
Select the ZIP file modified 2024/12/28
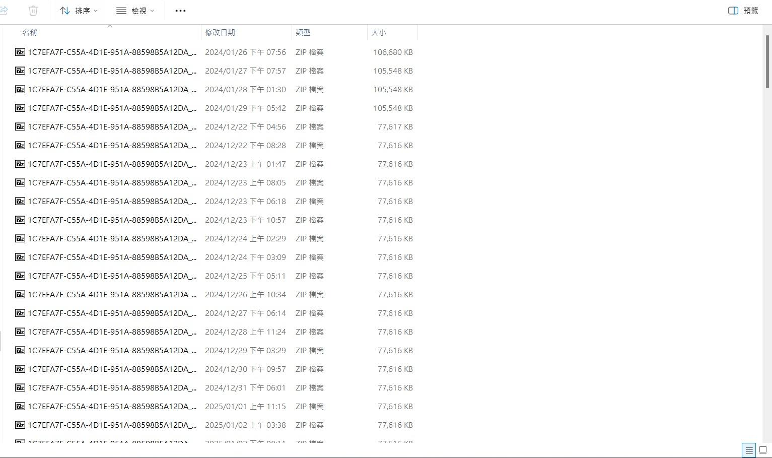(112, 332)
